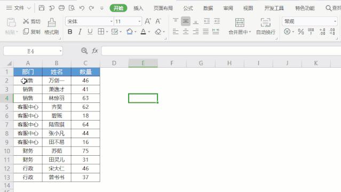341x192 pixels.
Task: Undo the last action
Action: tap(82, 8)
